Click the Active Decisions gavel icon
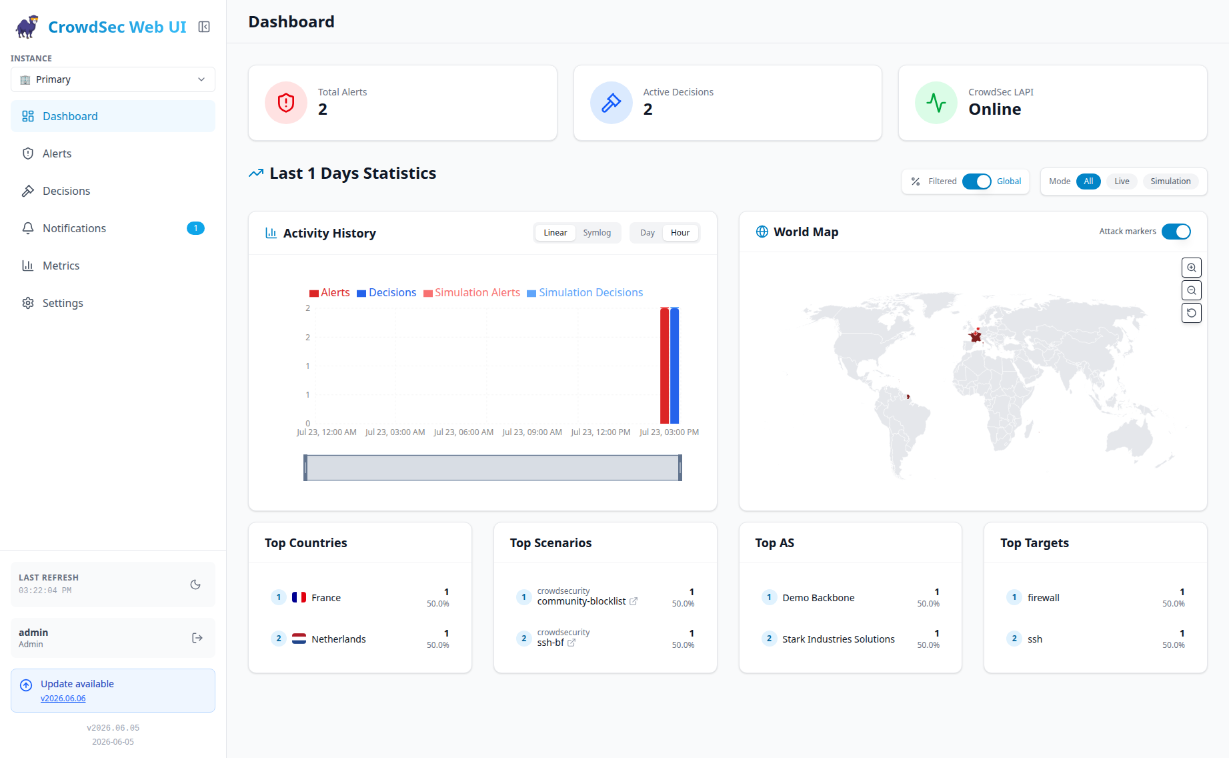 coord(611,103)
